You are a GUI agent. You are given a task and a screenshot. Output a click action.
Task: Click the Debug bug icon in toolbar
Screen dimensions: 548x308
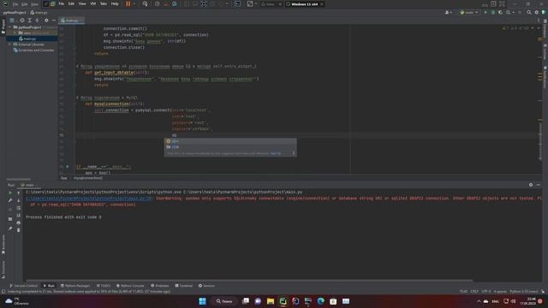pos(493,12)
